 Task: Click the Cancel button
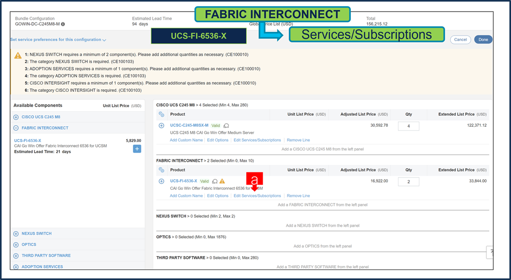(460, 40)
